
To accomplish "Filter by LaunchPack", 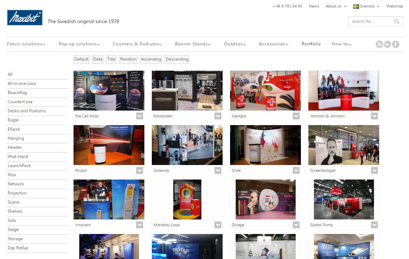I will pos(37,166).
